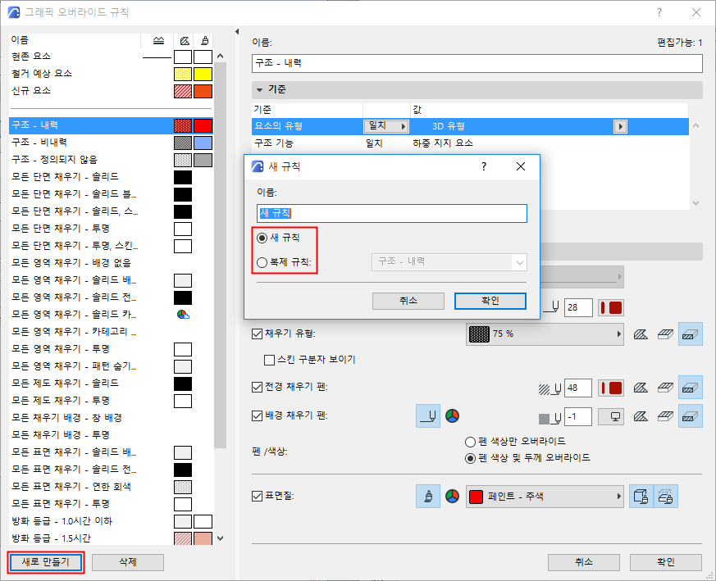Click surface paintbrush column header icon in rule list
The height and width of the screenshot is (581, 716).
[204, 41]
